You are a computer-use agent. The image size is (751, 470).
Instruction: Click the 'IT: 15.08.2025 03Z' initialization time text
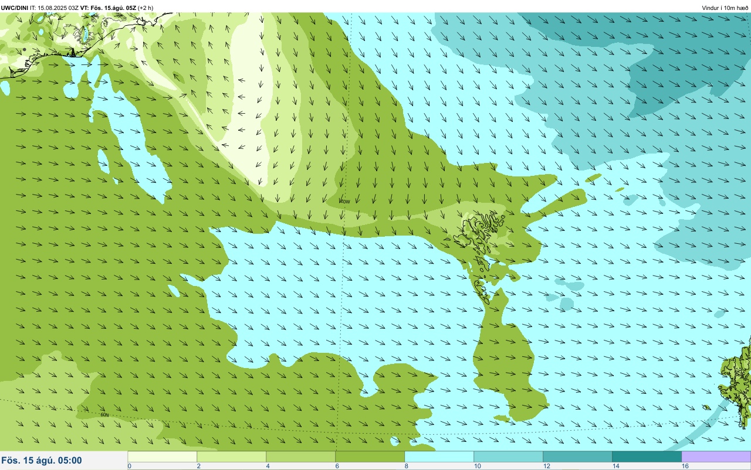pyautogui.click(x=55, y=8)
